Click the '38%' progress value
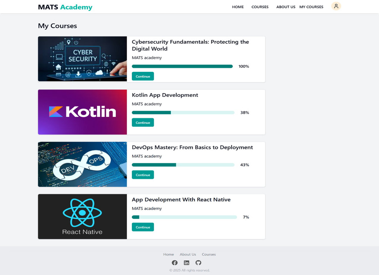The image size is (379, 275). tap(245, 112)
